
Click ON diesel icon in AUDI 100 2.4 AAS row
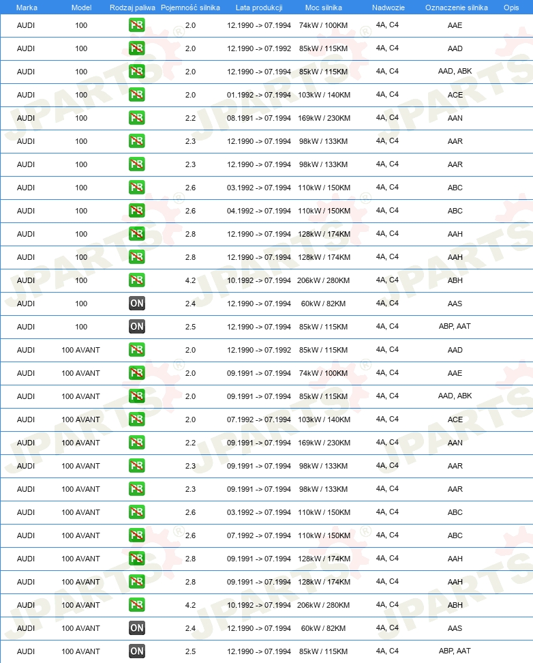pyautogui.click(x=136, y=303)
